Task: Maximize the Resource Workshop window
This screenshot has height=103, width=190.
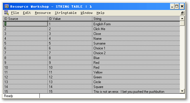Action: (x=177, y=6)
